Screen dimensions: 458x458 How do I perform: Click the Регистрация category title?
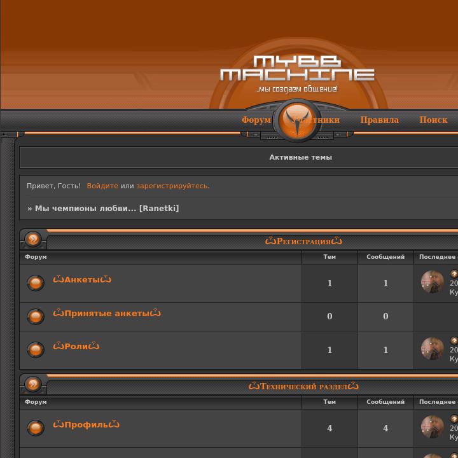[303, 241]
